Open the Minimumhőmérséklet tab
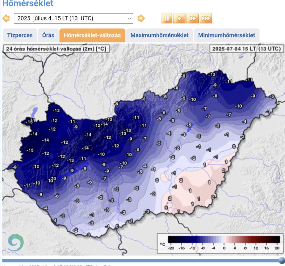Viewport: 285px width, 266px height. click(x=226, y=35)
